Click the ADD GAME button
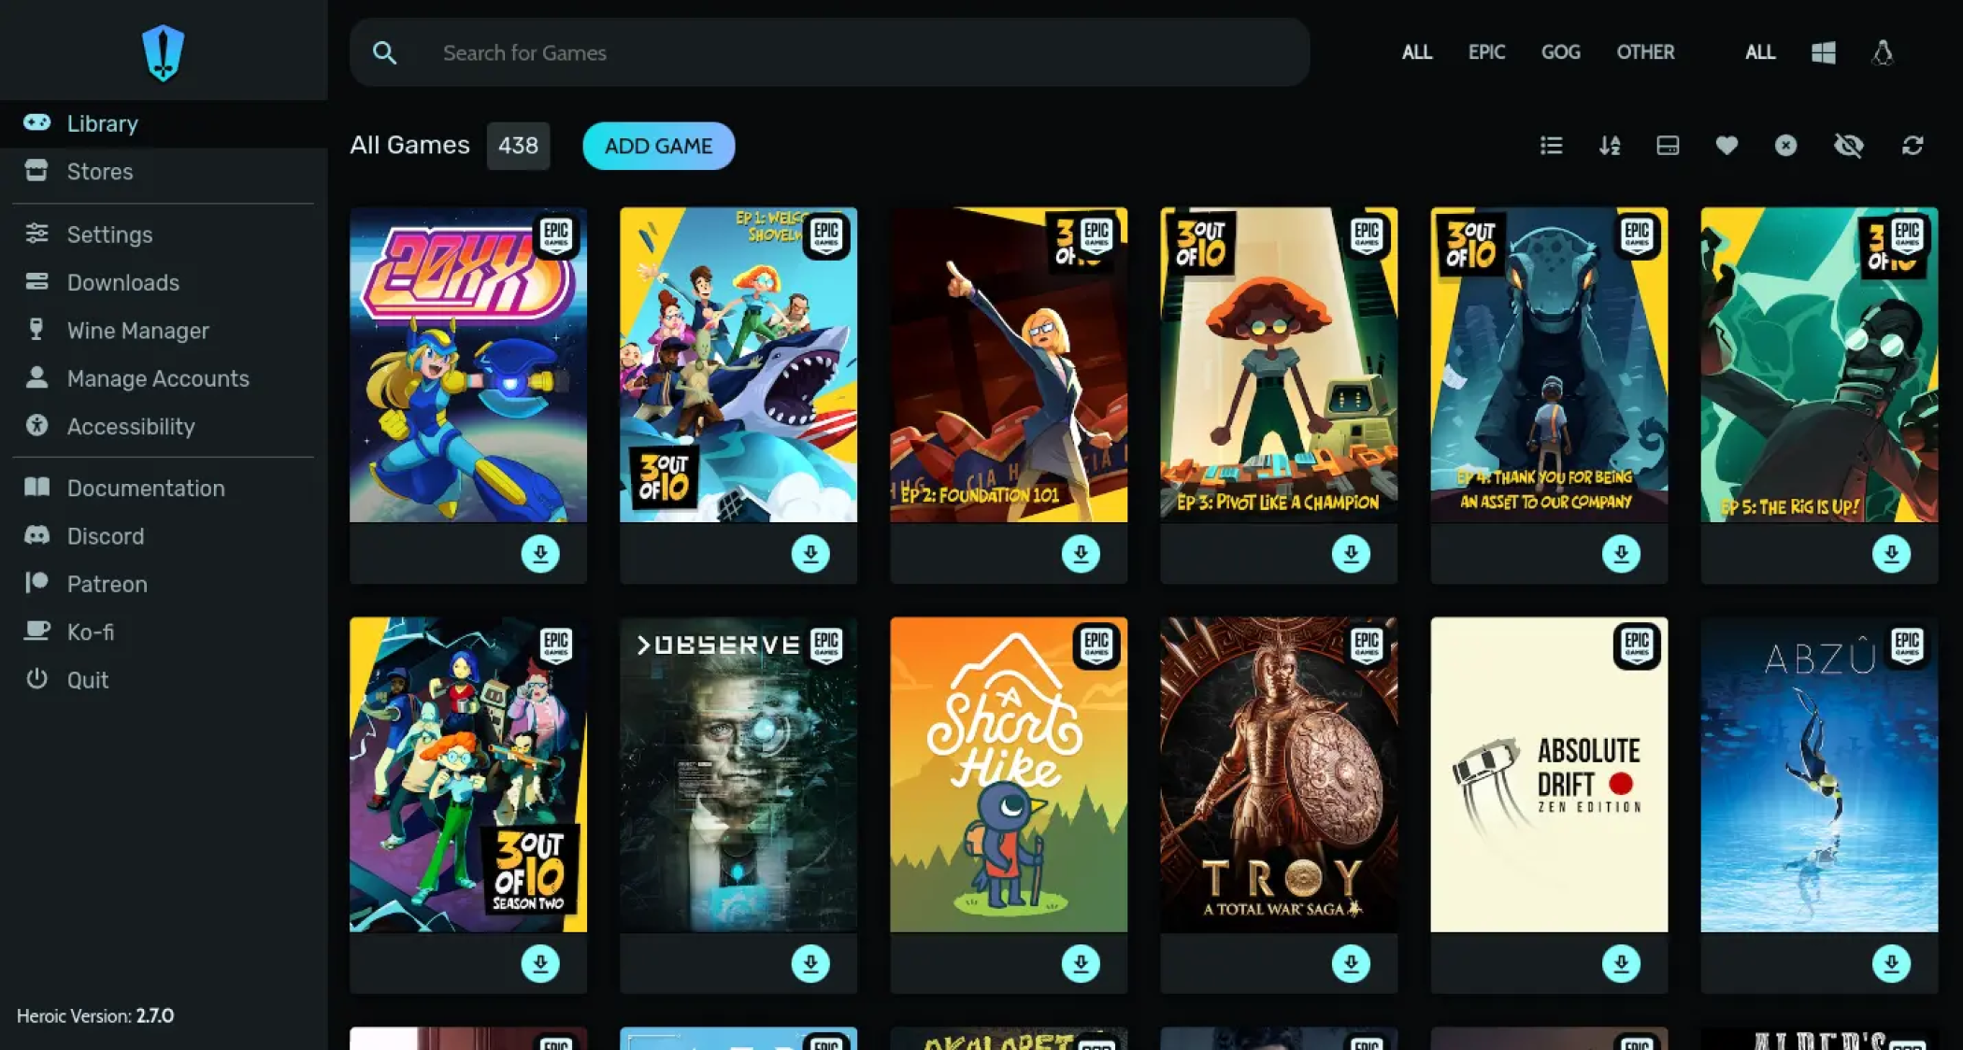The image size is (1963, 1050). 658,146
